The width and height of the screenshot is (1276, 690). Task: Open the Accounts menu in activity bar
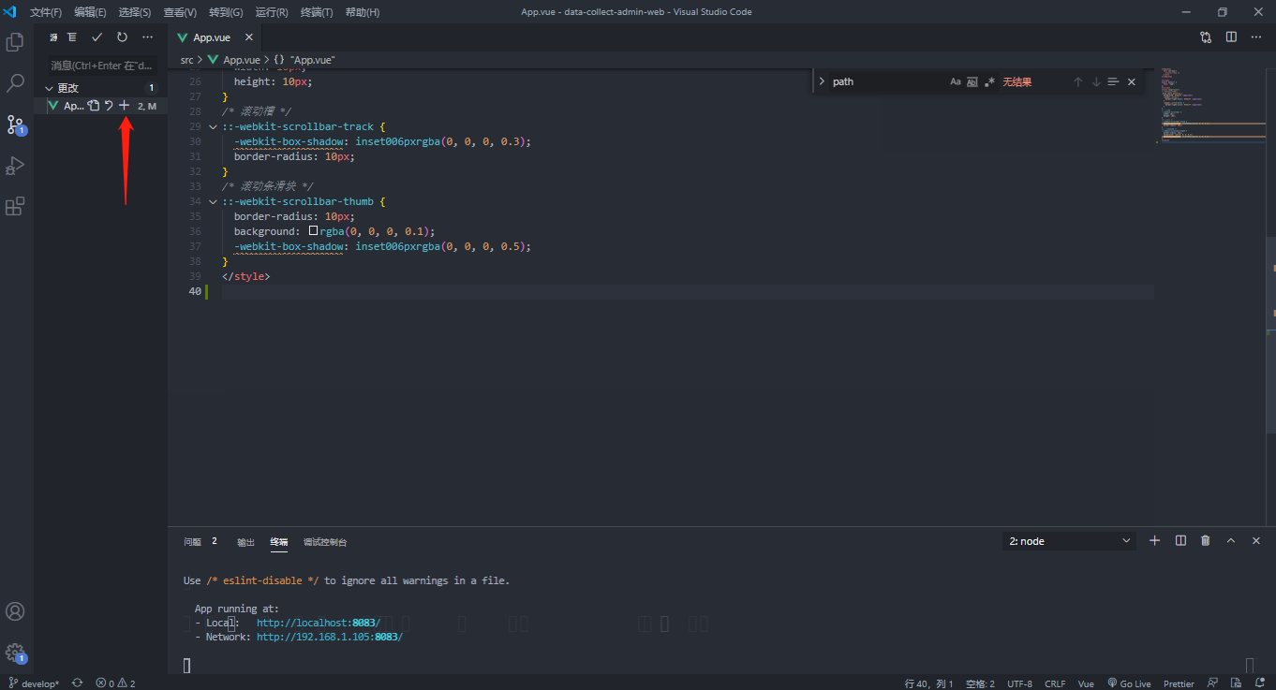point(15,611)
